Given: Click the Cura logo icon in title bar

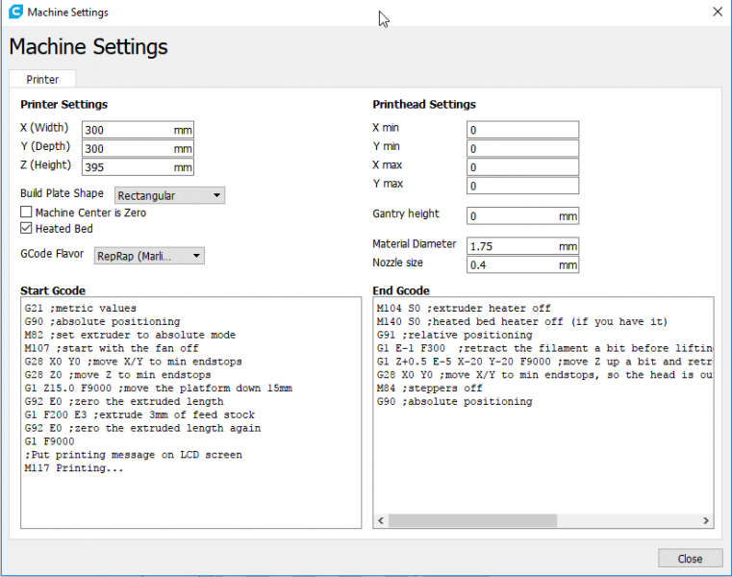Looking at the screenshot, I should coord(14,13).
